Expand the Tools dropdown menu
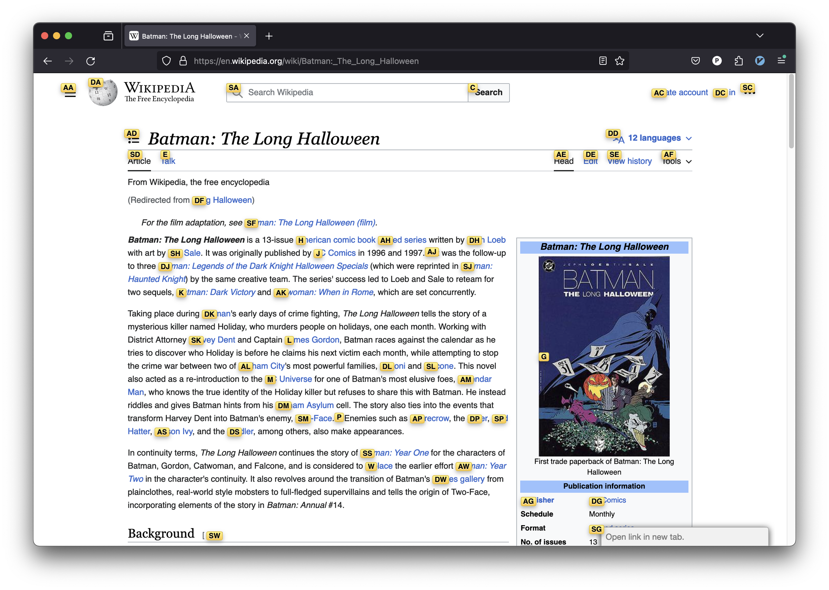 coord(677,161)
